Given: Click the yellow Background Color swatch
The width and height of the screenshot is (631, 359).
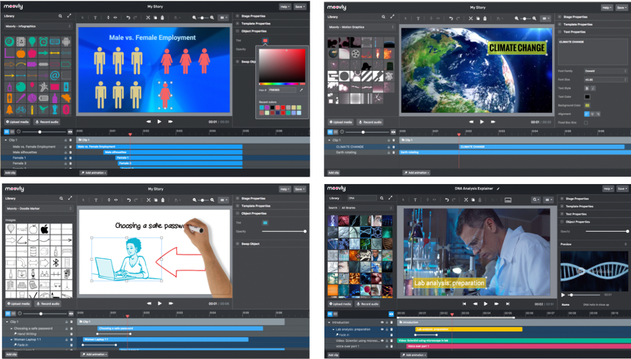Looking at the screenshot, I should tap(587, 105).
